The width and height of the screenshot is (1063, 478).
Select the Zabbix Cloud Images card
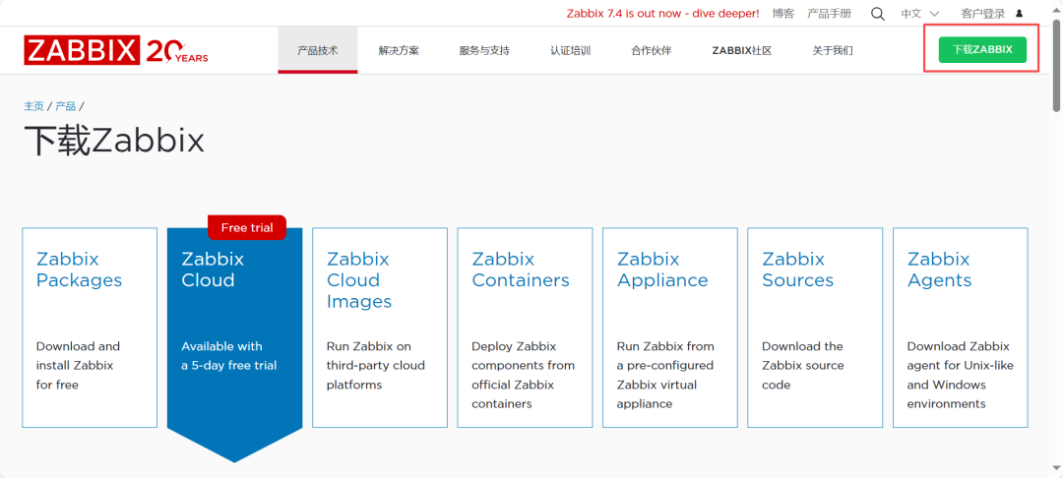380,328
